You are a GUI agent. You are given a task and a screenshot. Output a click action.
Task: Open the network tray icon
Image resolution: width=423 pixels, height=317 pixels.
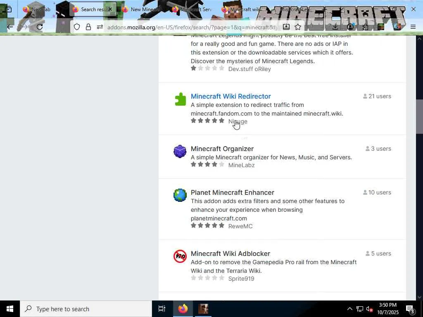coord(360,309)
